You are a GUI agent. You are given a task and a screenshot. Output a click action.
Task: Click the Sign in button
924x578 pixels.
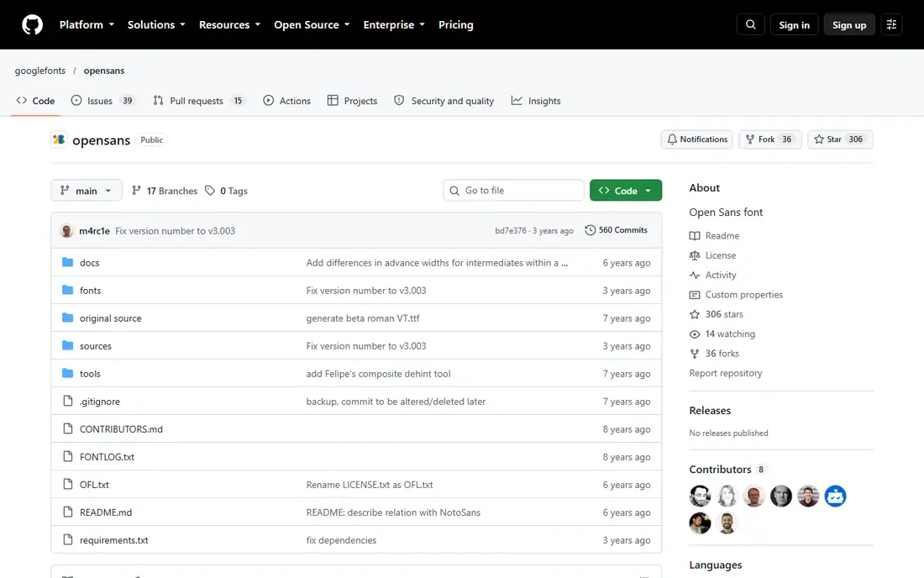[795, 24]
